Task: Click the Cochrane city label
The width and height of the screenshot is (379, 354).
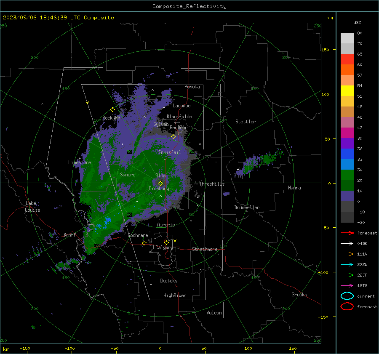Action: 138,235
